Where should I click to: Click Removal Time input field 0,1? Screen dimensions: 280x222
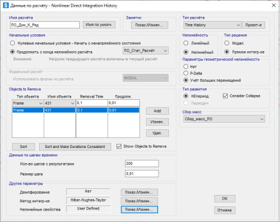click(92, 103)
